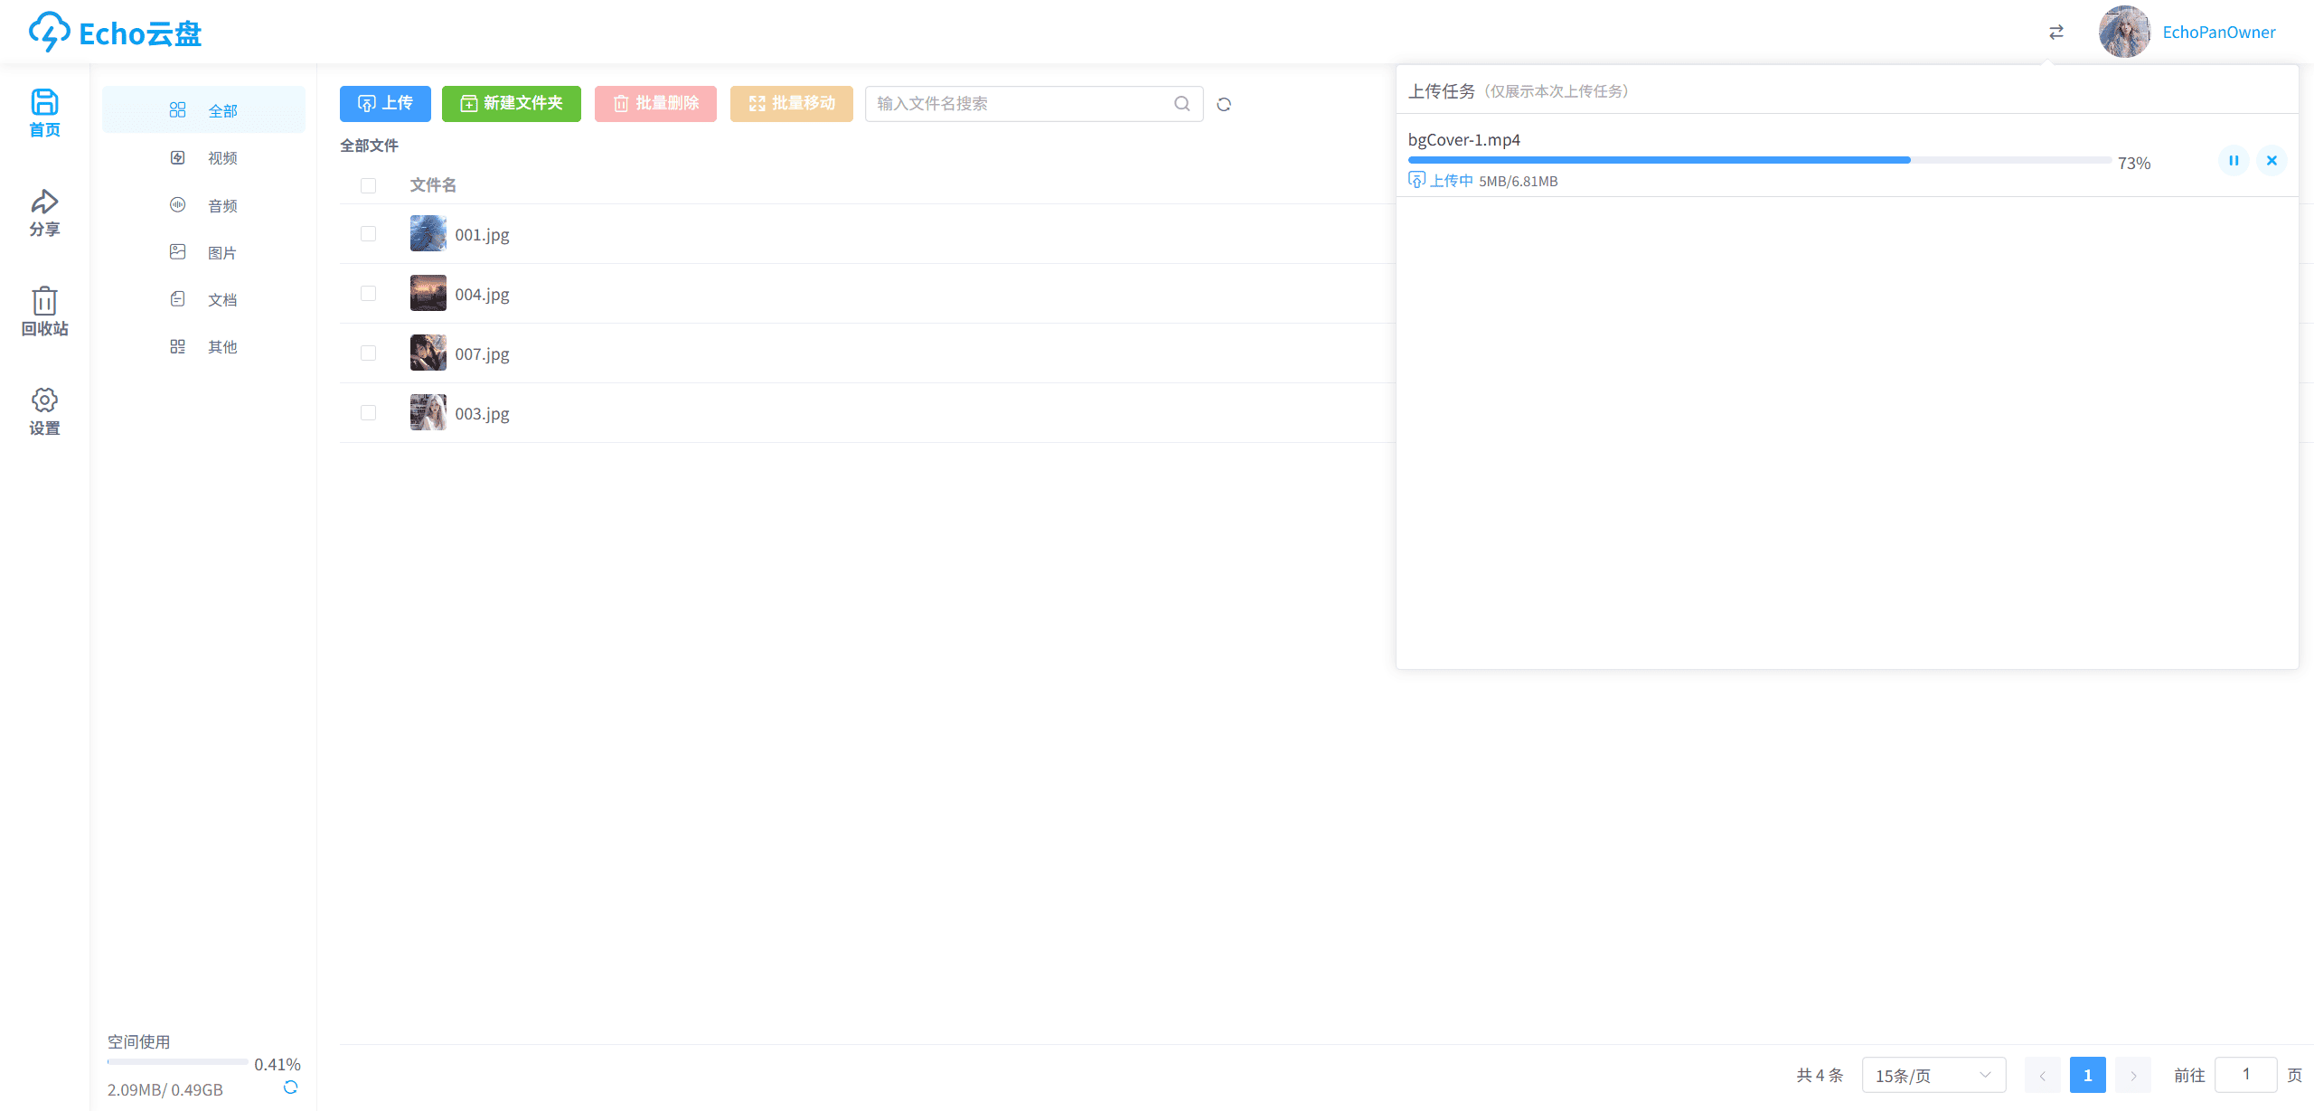This screenshot has width=2314, height=1111.
Task: Open the 首页 section in the sidebar
Action: coord(44,113)
